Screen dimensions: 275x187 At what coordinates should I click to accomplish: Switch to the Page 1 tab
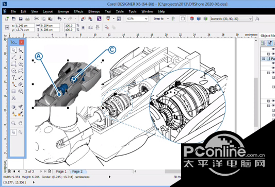pyautogui.click(x=61, y=172)
